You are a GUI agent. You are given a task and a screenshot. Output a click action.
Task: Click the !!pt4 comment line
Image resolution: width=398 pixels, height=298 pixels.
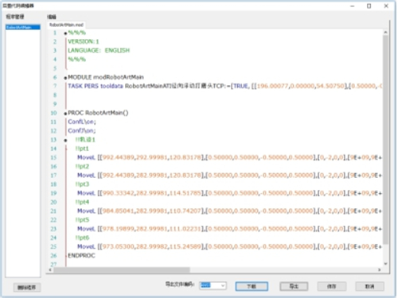tap(82, 202)
